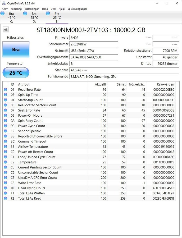Click status orb for Read Error Rate
Screen dimensions: 182x238
click(6, 90)
